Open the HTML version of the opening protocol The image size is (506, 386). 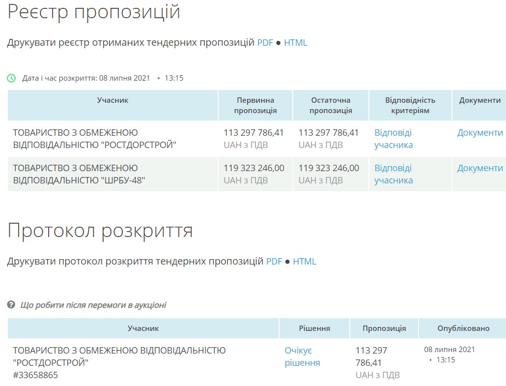click(305, 262)
